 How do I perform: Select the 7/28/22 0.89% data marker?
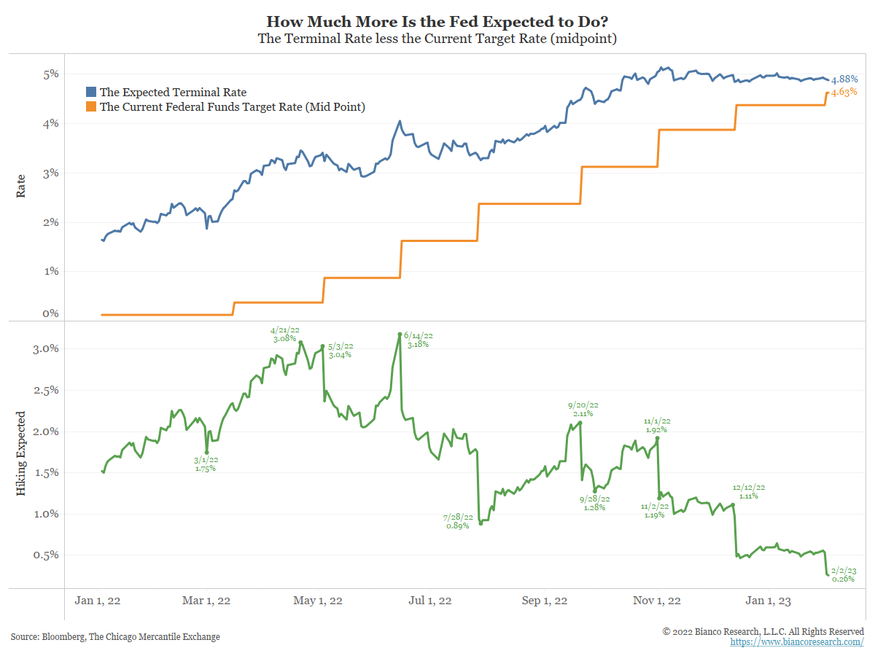[481, 523]
